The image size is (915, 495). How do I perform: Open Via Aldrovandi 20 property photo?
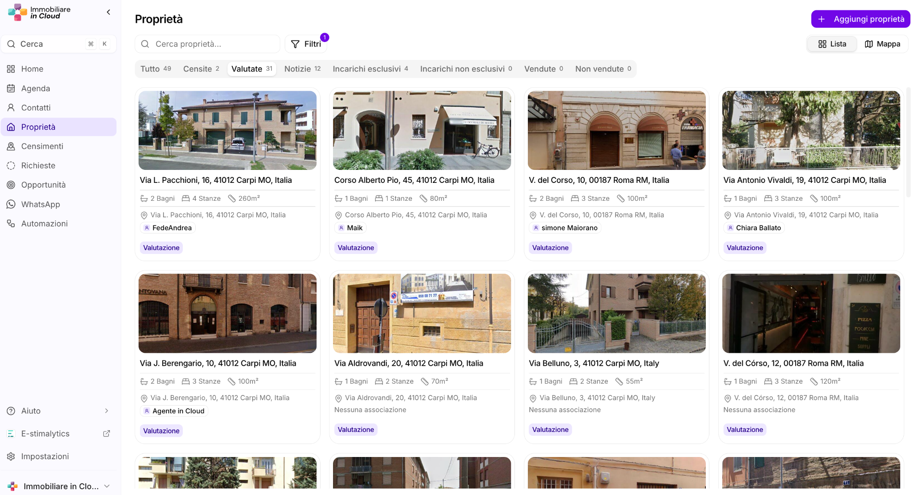point(422,313)
